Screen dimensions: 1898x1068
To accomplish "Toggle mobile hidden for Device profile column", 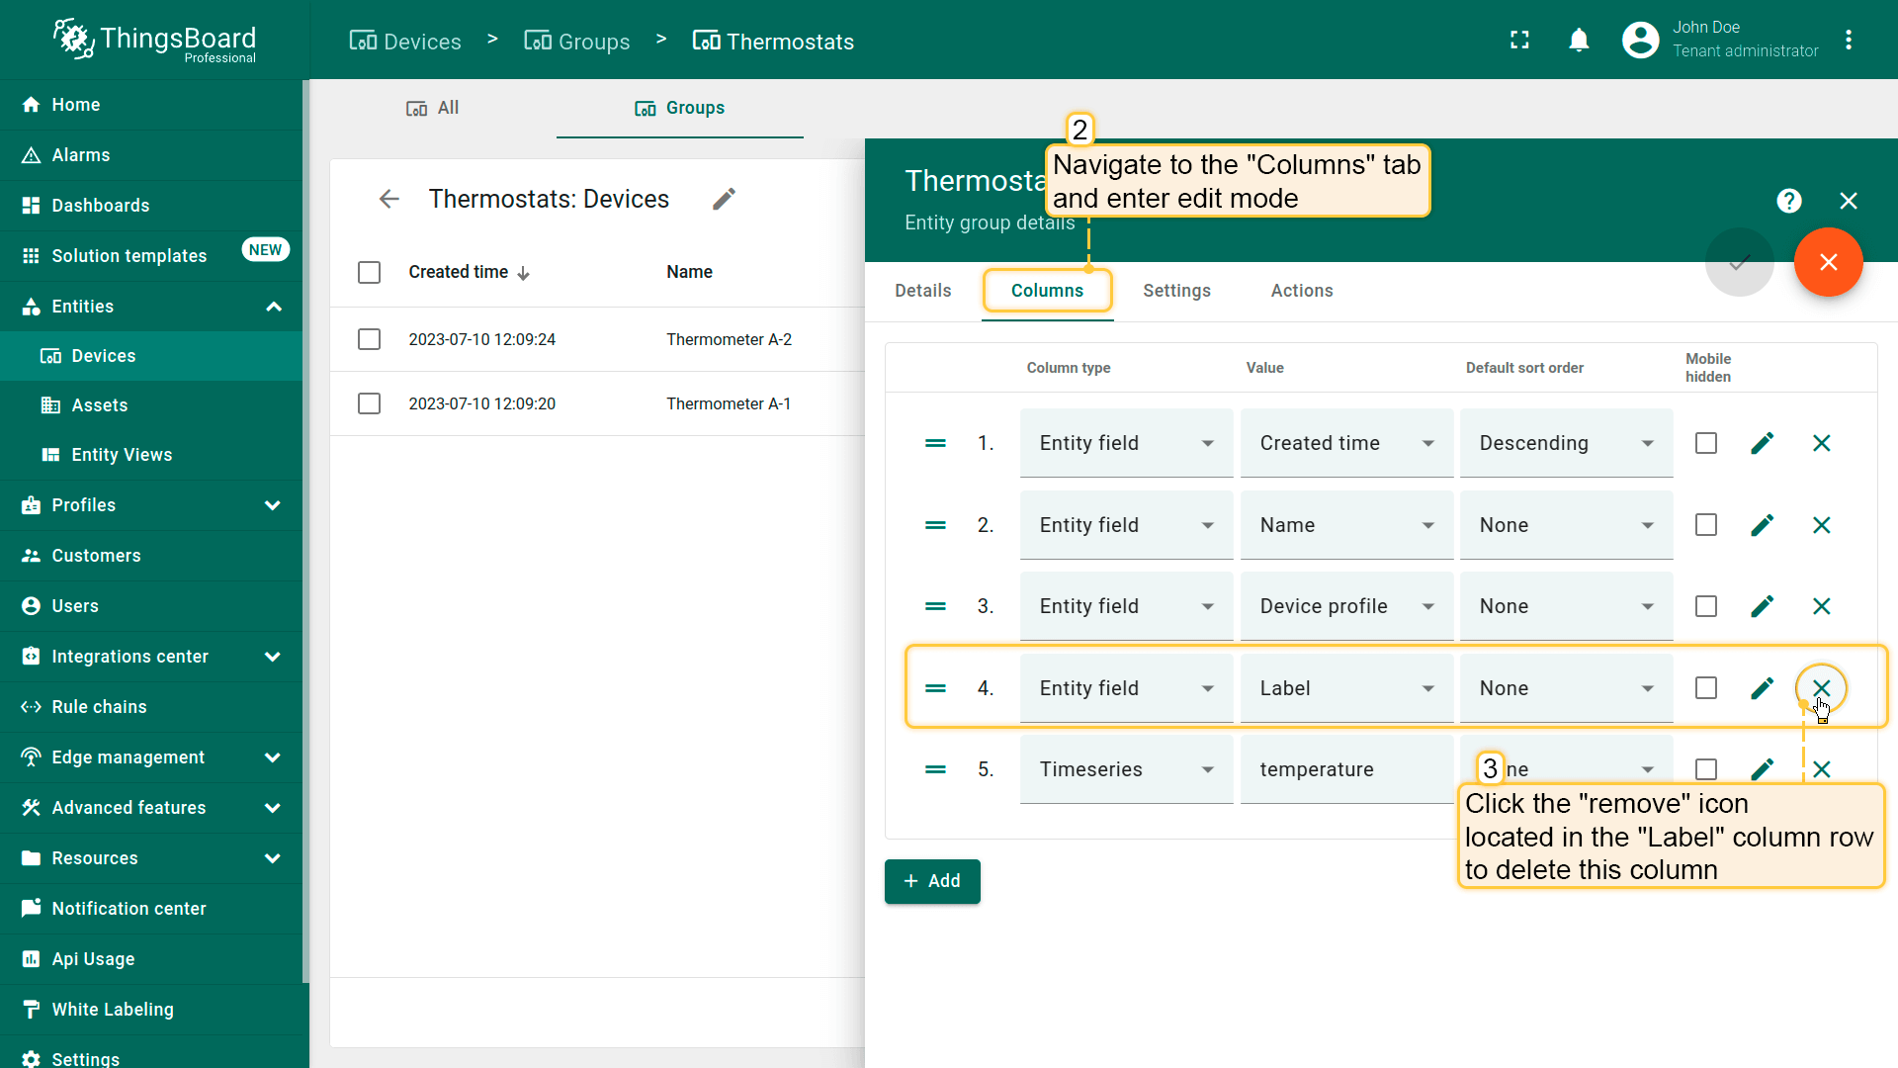I will pos(1705,606).
